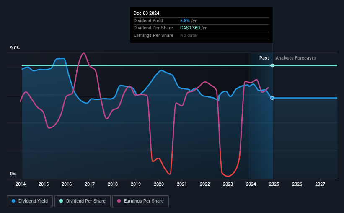Click the 5.8% dividend yield value in tooltip

click(x=185, y=21)
